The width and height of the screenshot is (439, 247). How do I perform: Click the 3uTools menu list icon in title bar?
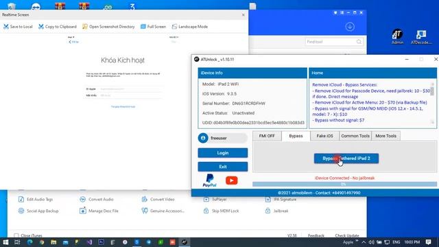tap(342, 12)
